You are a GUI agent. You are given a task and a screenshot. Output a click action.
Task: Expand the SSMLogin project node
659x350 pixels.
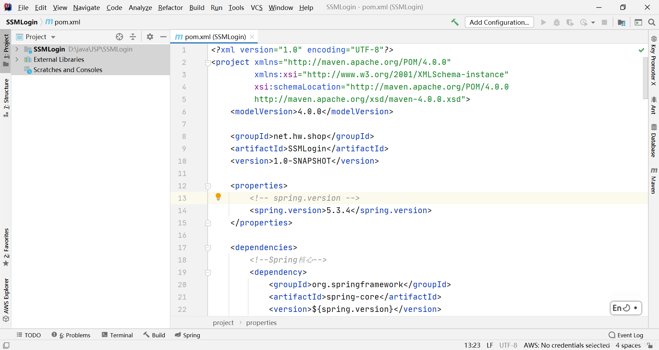pos(17,49)
